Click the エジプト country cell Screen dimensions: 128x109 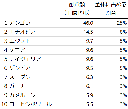(20, 41)
